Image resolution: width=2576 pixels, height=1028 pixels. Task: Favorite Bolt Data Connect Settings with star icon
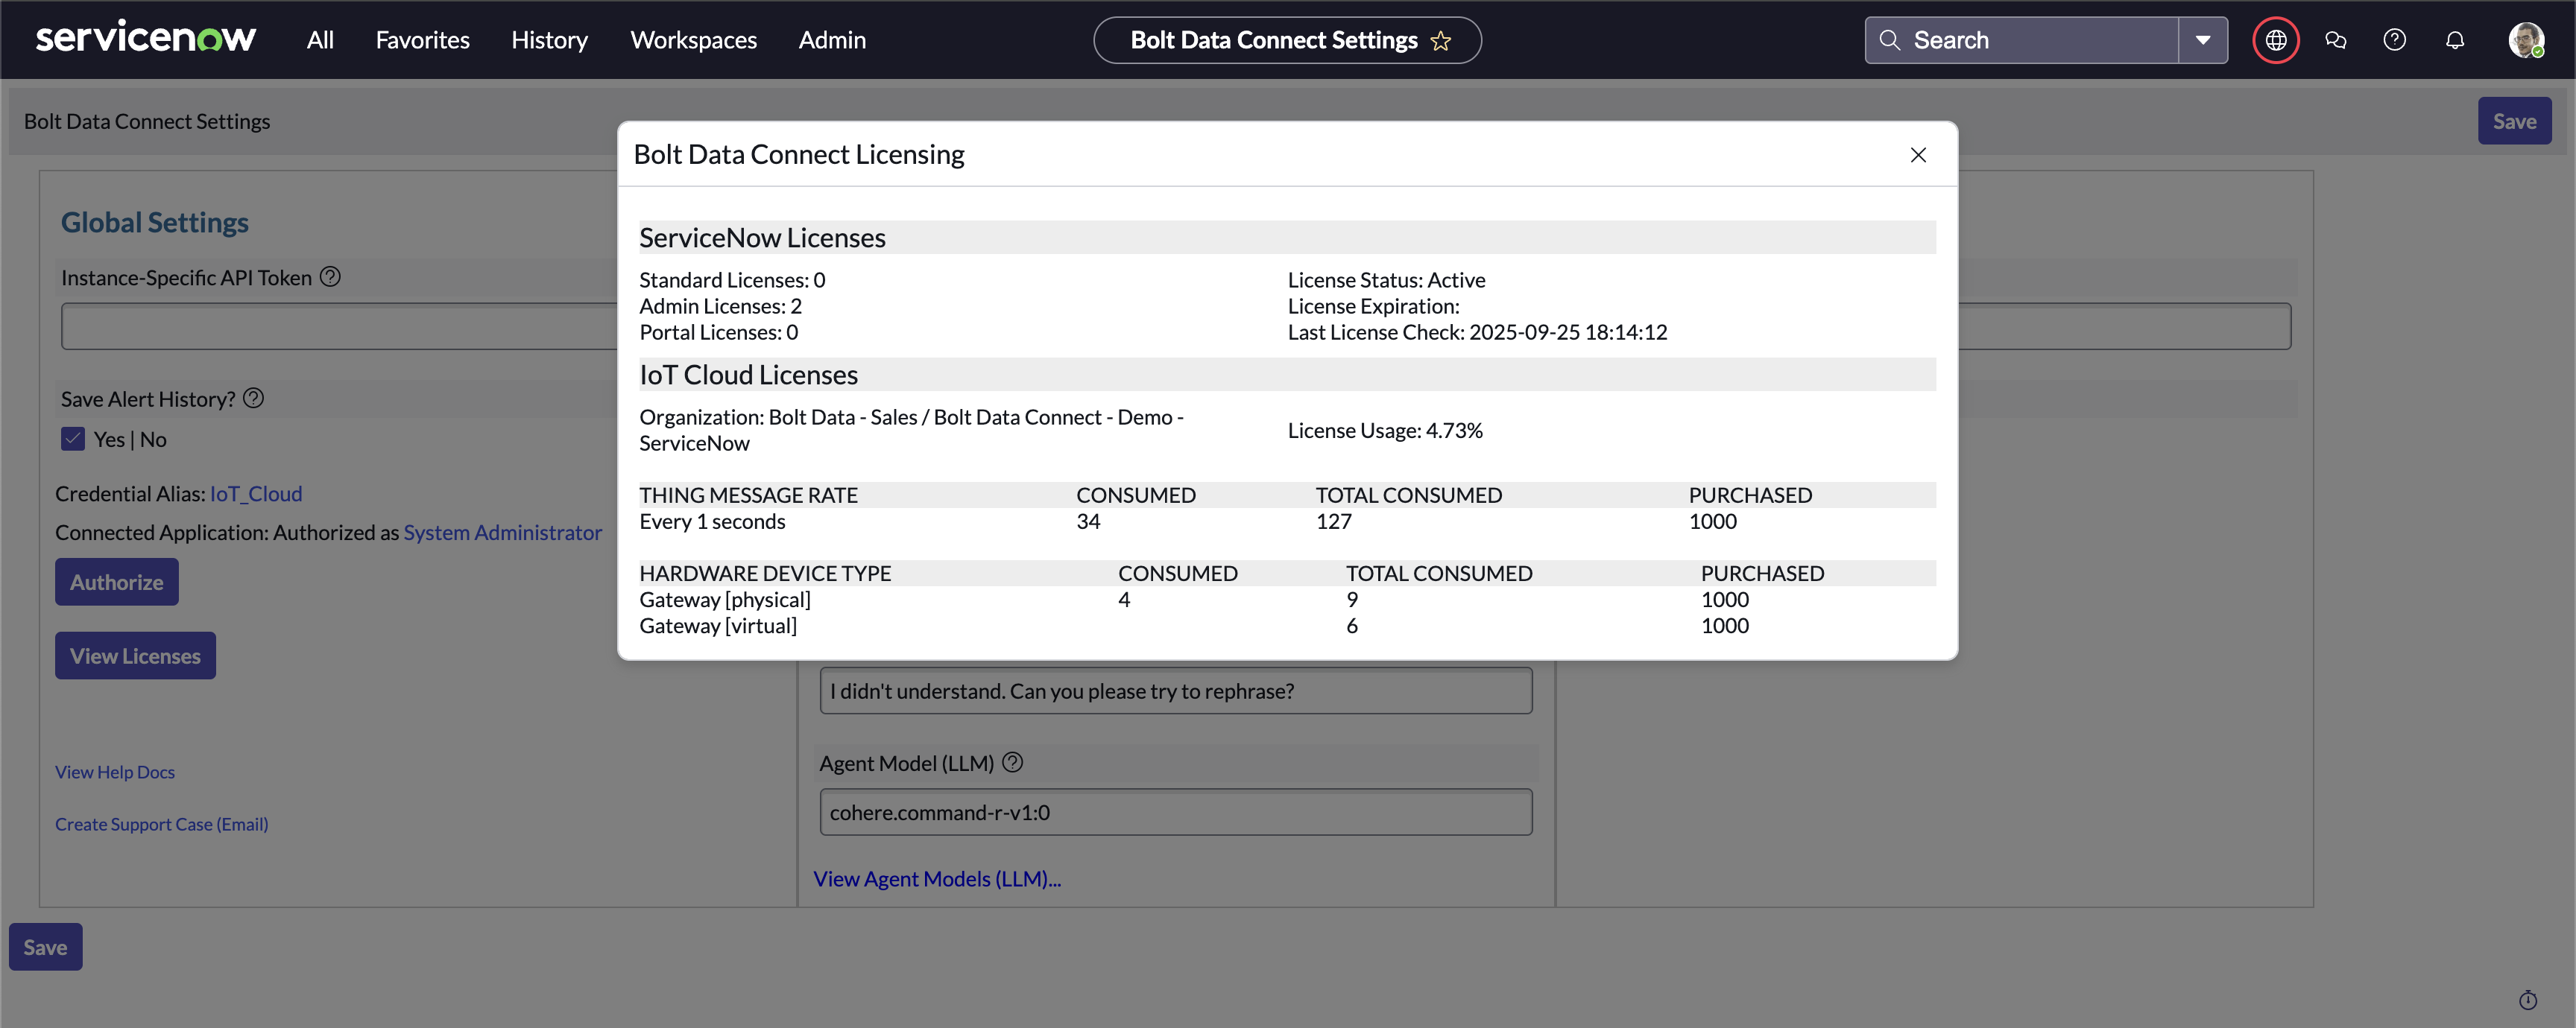1441,40
